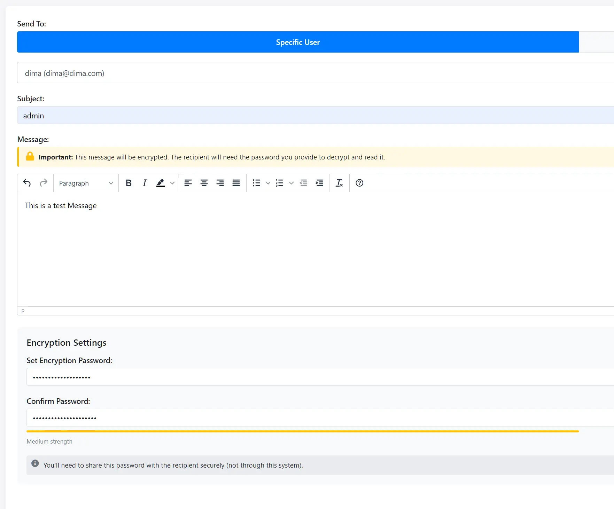This screenshot has width=614, height=509.
Task: Increase the paragraph indent
Action: (319, 183)
